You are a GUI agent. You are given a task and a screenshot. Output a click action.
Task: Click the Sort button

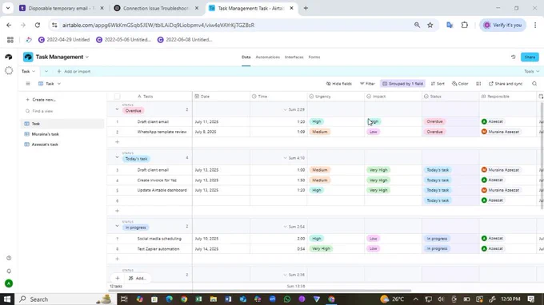click(438, 83)
